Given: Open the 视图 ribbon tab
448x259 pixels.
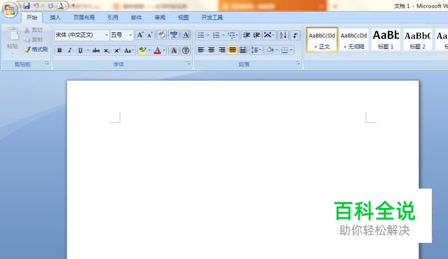Looking at the screenshot, I should (x=183, y=17).
